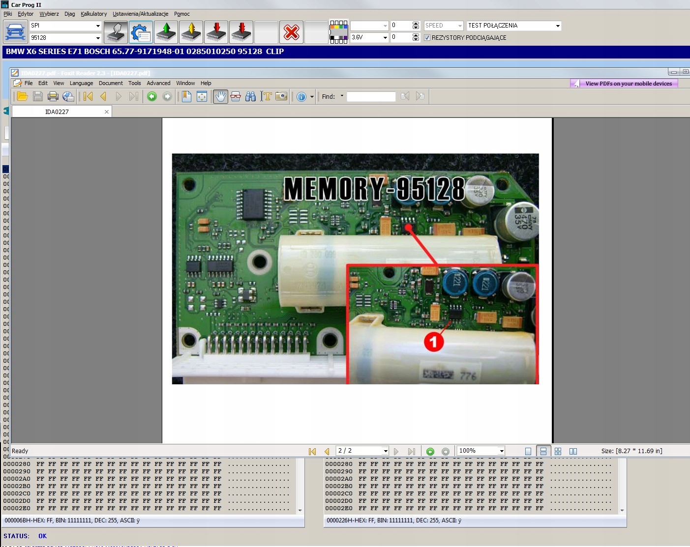Switch to Single Page layout in status bar
This screenshot has height=547, width=690.
528,451
